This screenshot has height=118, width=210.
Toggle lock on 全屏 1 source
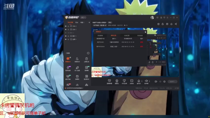pyautogui.click(x=68, y=39)
